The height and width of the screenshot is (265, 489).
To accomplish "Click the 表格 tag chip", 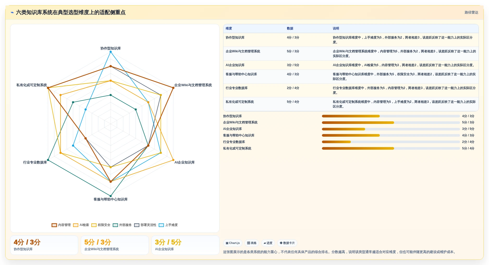I will pyautogui.click(x=252, y=243).
